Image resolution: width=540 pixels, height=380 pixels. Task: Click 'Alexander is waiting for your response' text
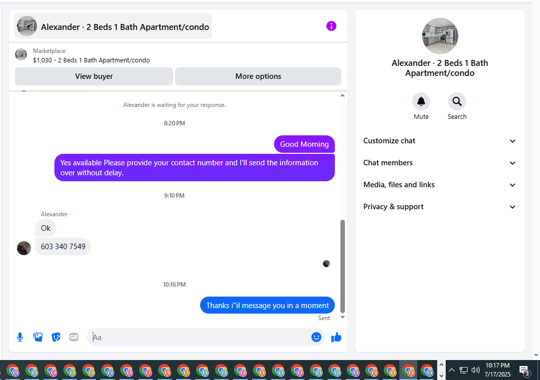tap(174, 105)
